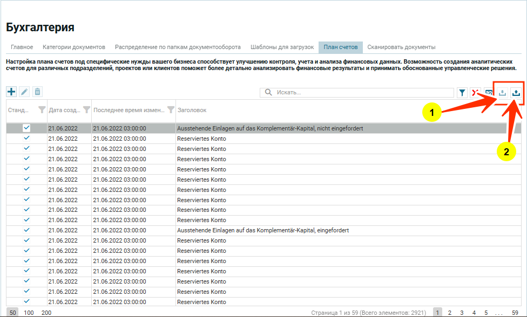Screen dimensions: 527x317
Task: Click the clear filter red X icon
Action: click(475, 93)
